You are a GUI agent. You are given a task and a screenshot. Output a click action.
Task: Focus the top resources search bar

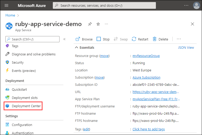pos(104,5)
